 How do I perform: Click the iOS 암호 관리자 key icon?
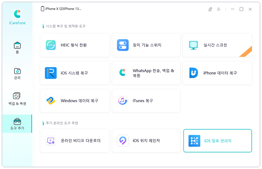pos(194,141)
